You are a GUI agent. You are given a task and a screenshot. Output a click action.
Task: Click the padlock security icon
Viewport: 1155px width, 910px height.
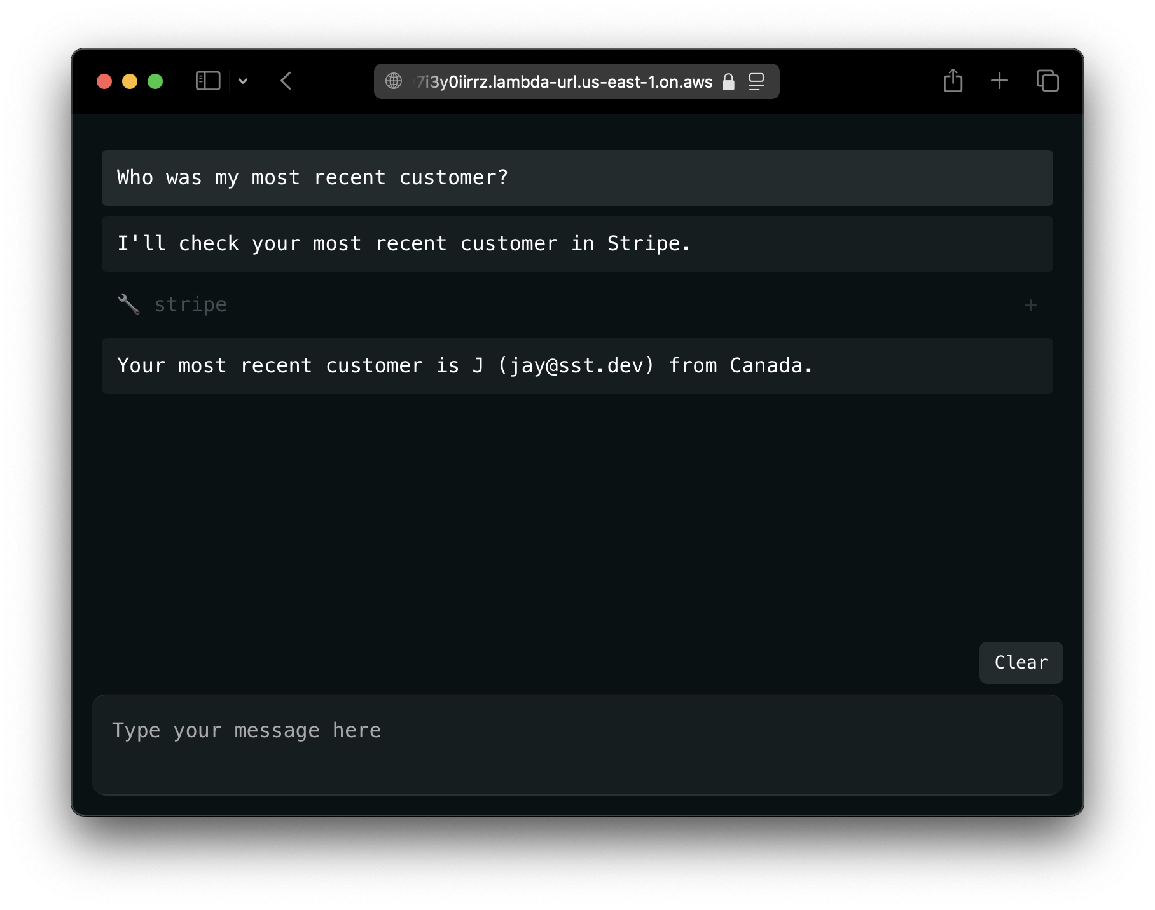pos(728,82)
